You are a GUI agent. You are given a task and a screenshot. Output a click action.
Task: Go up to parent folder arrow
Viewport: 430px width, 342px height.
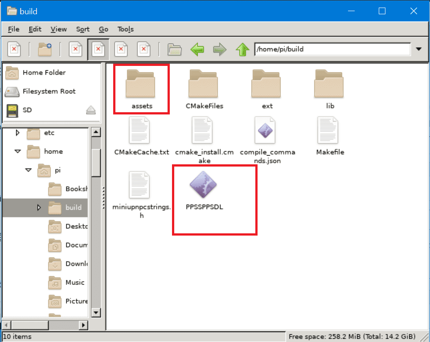(242, 49)
